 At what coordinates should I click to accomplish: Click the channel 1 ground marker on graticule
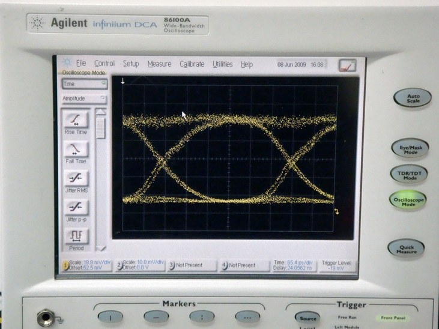coord(337,212)
